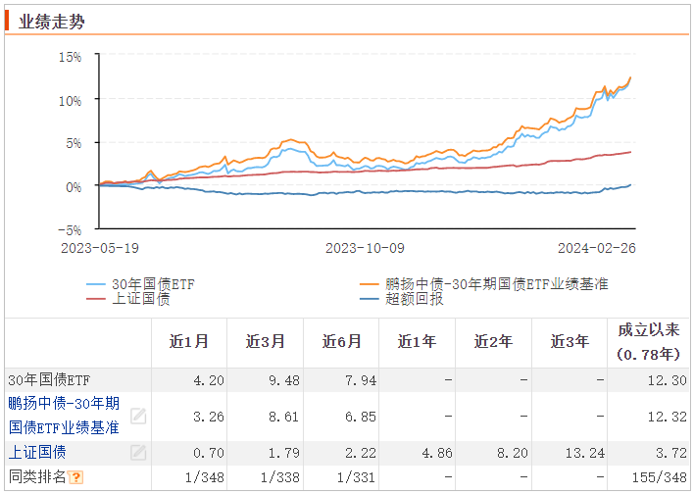Select the 近1月 column header
This screenshot has width=694, height=494.
tap(189, 342)
